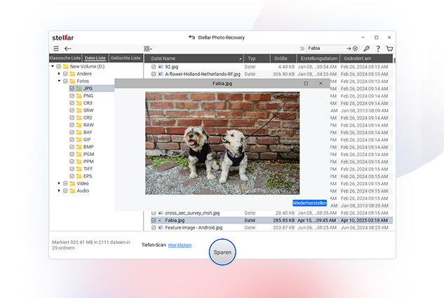
Task: Toggle the checkbox for TIFF folder
Action: (x=72, y=169)
